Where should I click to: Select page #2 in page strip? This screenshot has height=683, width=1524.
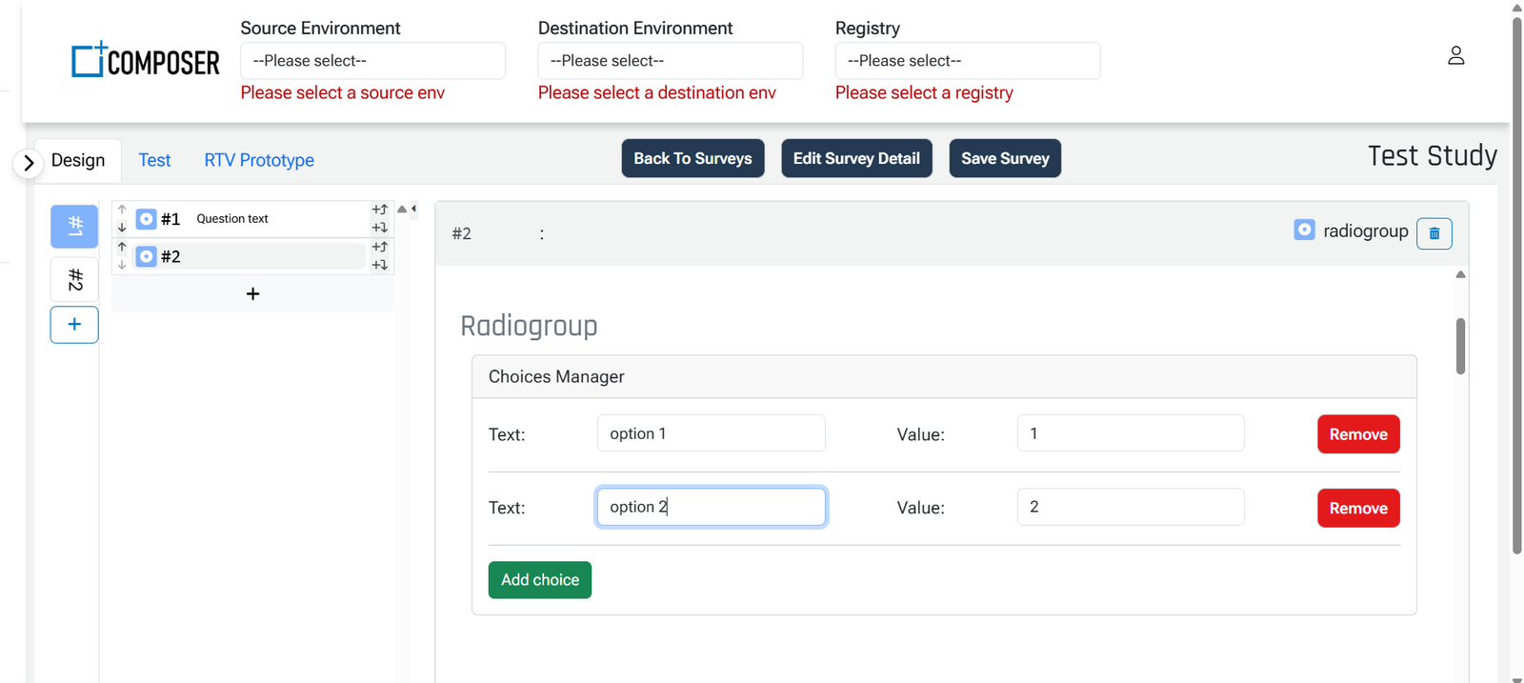pos(74,280)
